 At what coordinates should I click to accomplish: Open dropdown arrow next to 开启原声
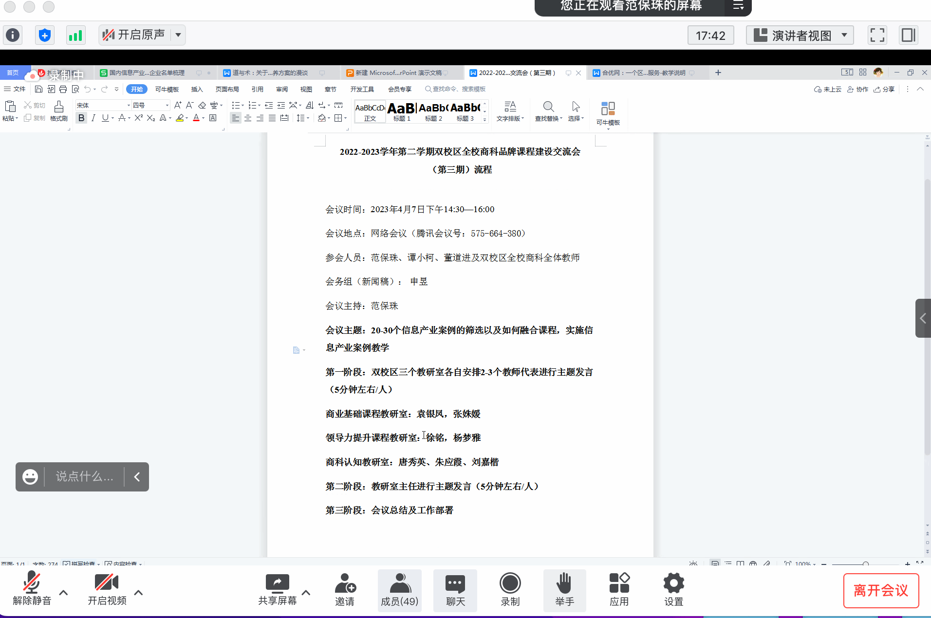click(x=178, y=35)
